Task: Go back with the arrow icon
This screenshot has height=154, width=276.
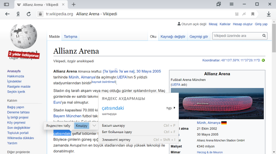Action: 7,14
